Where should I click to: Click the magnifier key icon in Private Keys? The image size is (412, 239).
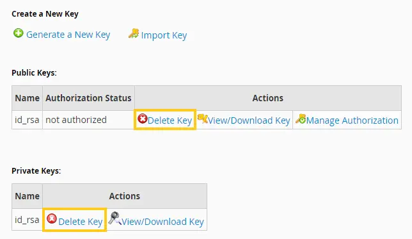[115, 218]
